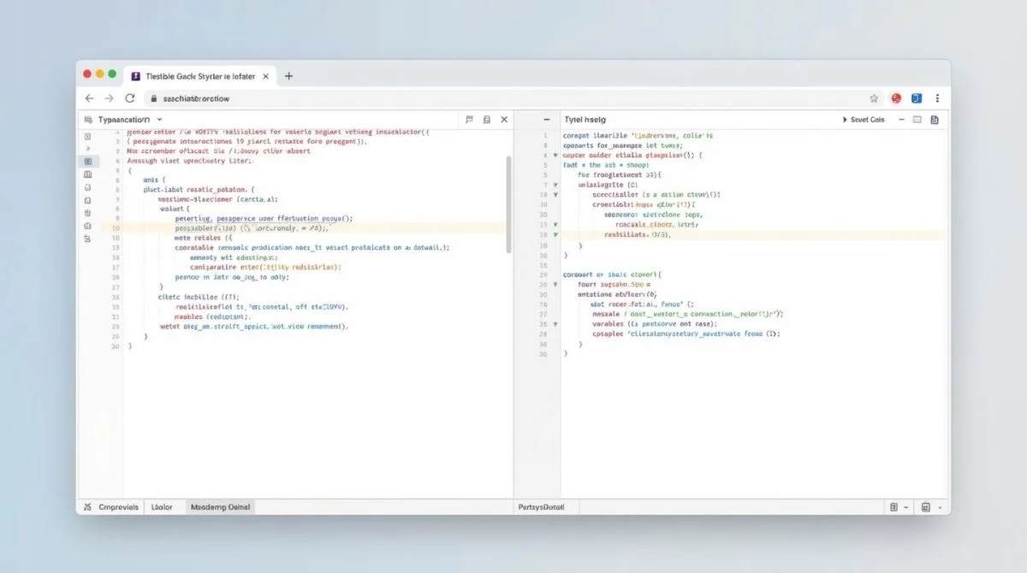Screen dimensions: 1027x573
Task: Open dropdown arrow at bottom-right status bar
Action: pos(941,507)
